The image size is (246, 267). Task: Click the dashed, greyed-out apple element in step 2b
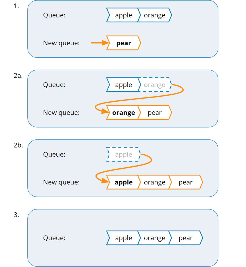(124, 155)
